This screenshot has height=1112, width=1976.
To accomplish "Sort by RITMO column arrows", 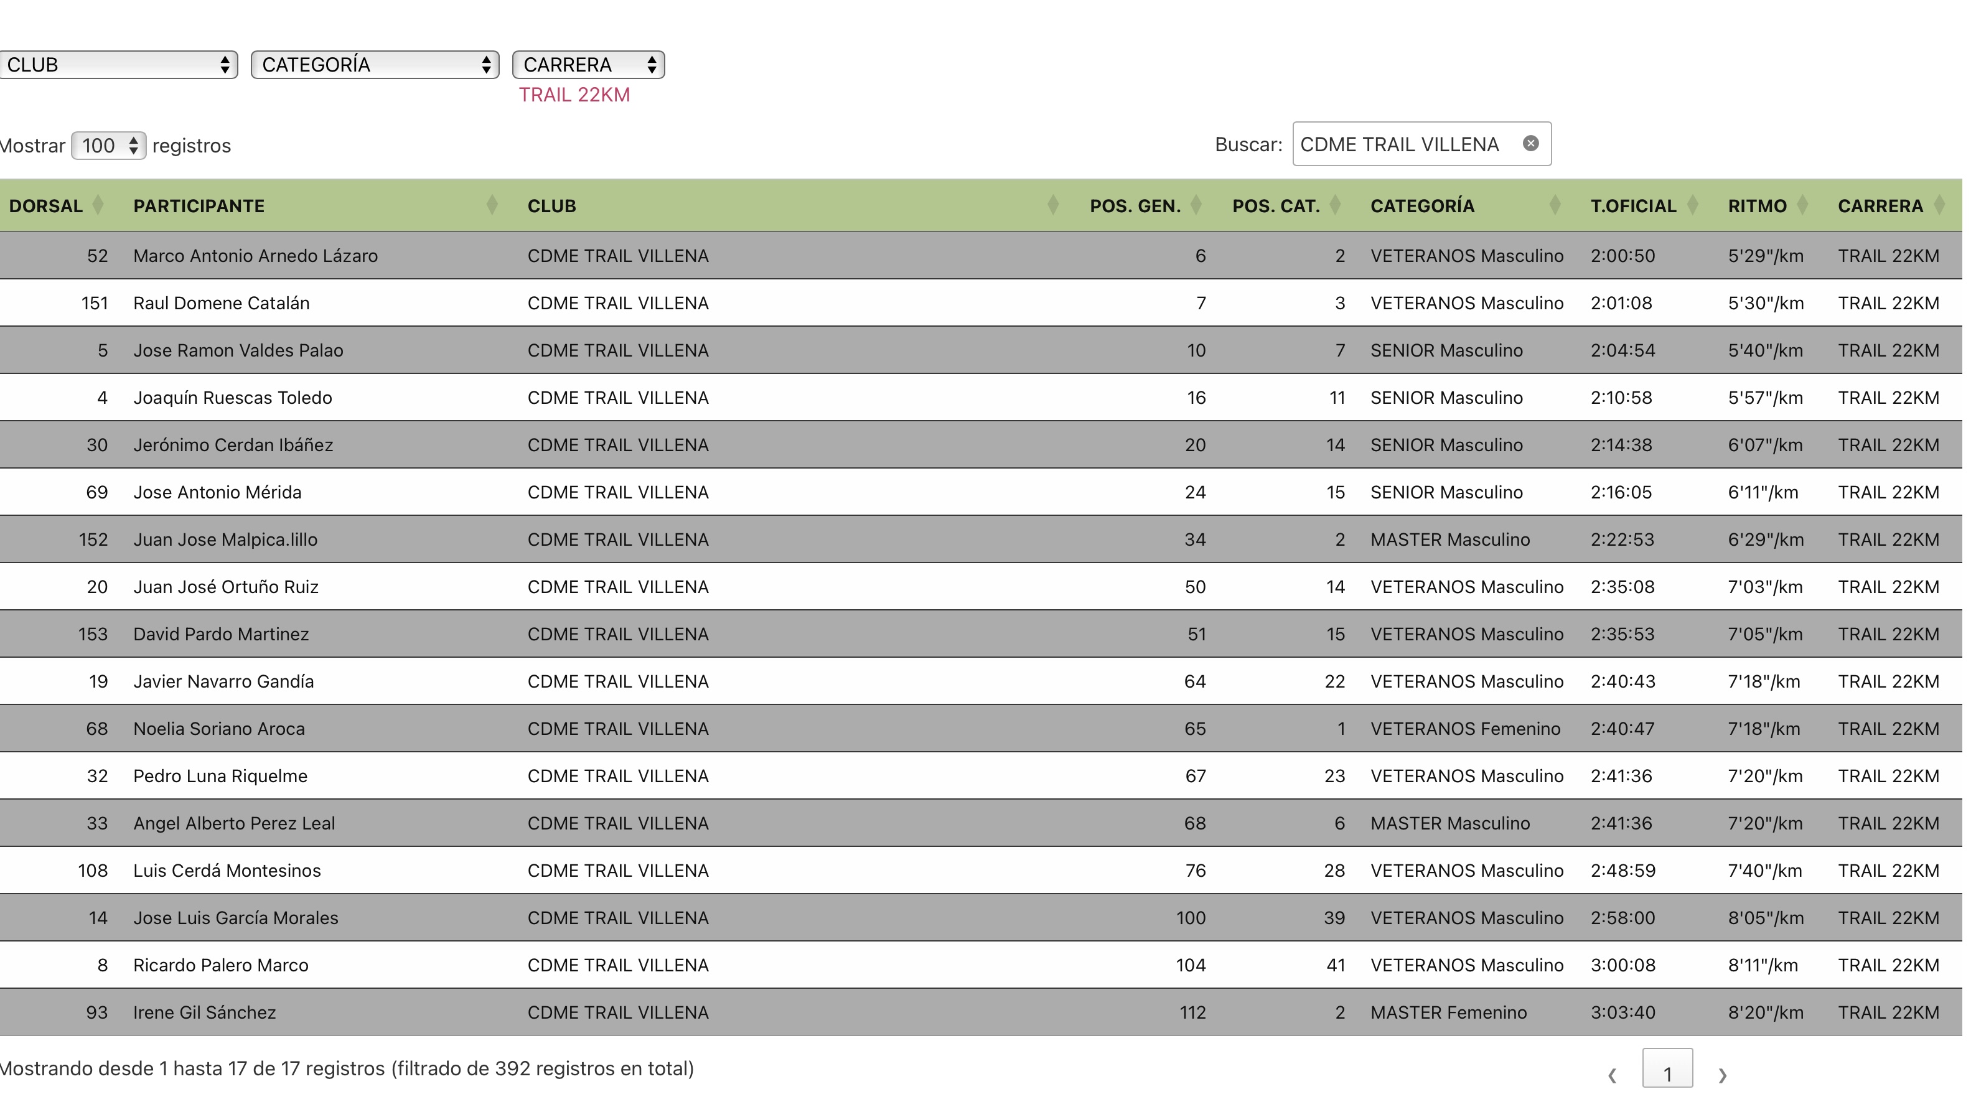I will tap(1802, 205).
